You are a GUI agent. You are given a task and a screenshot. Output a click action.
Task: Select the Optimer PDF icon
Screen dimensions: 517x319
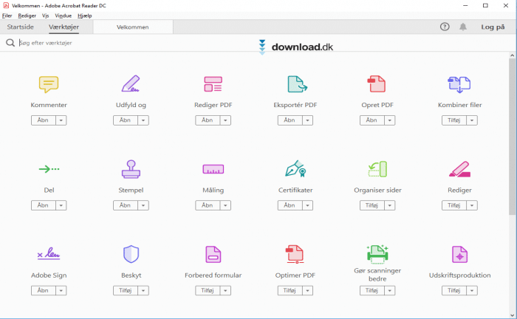click(x=295, y=254)
